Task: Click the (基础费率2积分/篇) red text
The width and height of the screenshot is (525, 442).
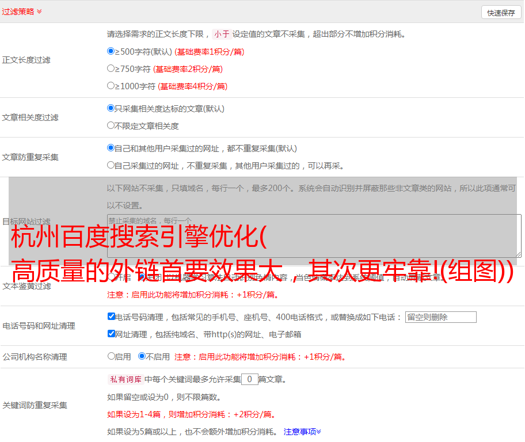Action: (x=188, y=69)
